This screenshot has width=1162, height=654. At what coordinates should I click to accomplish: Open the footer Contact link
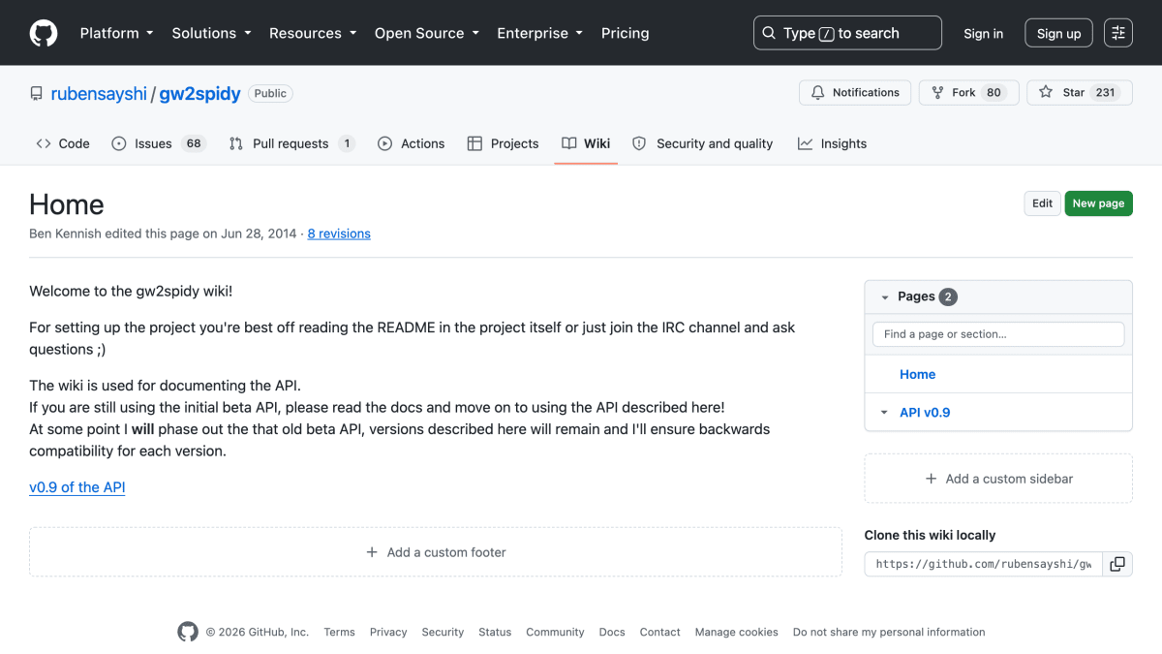[x=659, y=632]
